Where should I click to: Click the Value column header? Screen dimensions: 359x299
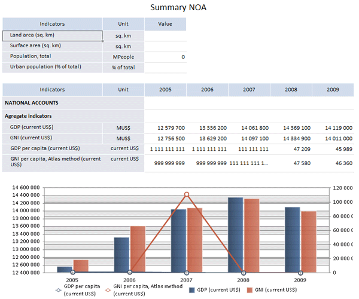[x=165, y=24]
